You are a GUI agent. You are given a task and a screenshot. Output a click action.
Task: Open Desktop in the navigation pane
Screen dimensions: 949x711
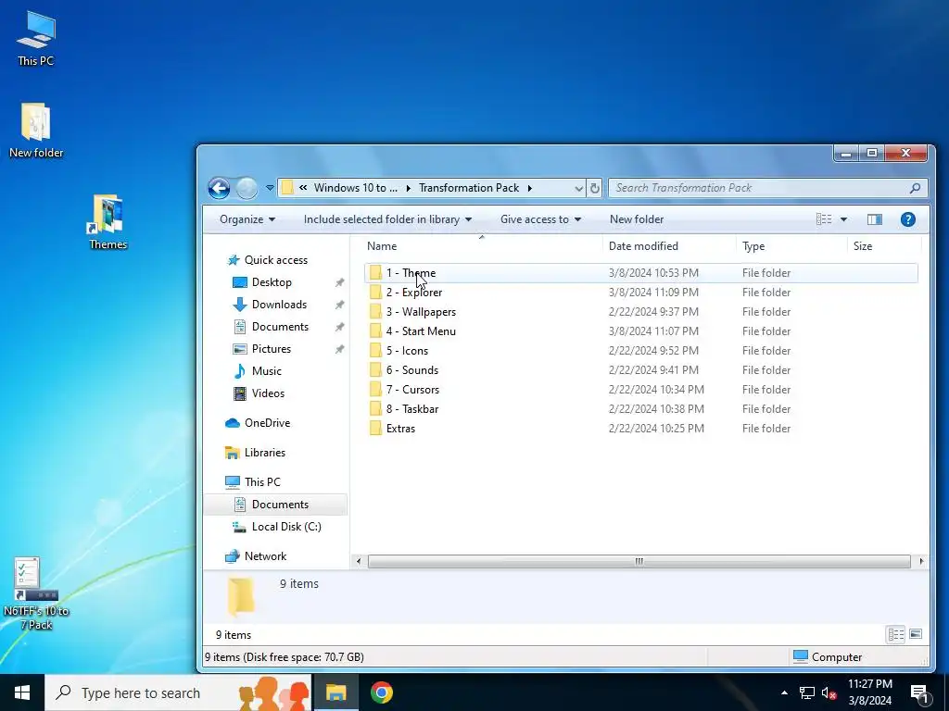pos(262,282)
